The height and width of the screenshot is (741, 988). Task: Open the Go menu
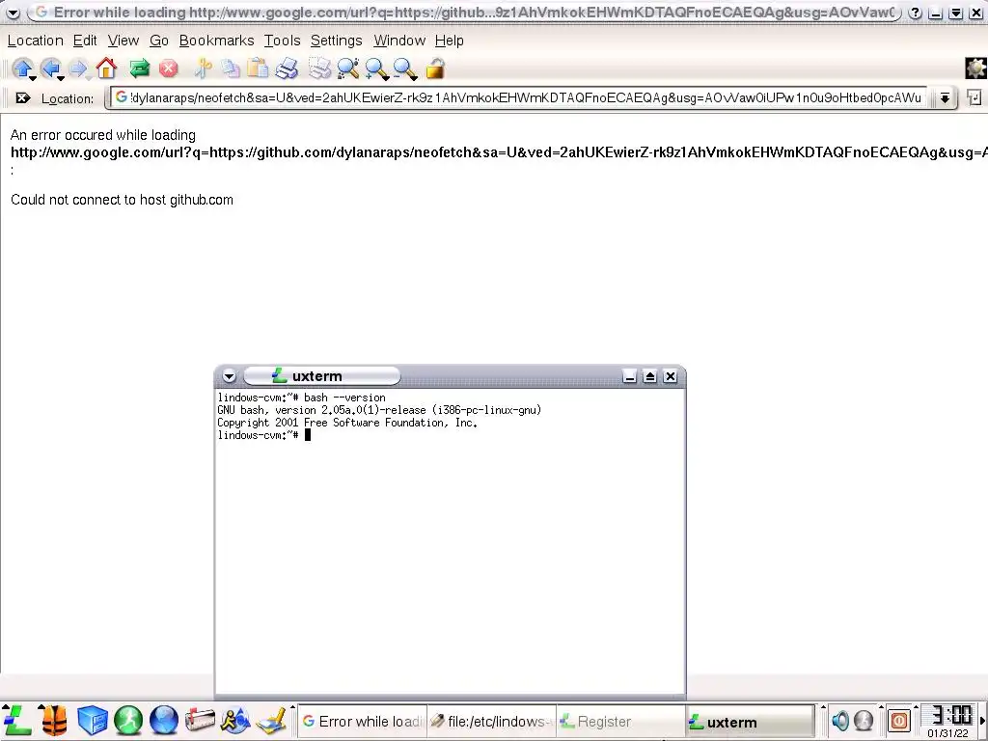coord(159,41)
